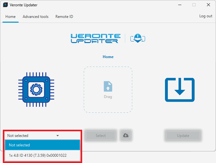Click the file upload icon above Drag
Viewport: 216px width, 163px height.
(x=108, y=87)
